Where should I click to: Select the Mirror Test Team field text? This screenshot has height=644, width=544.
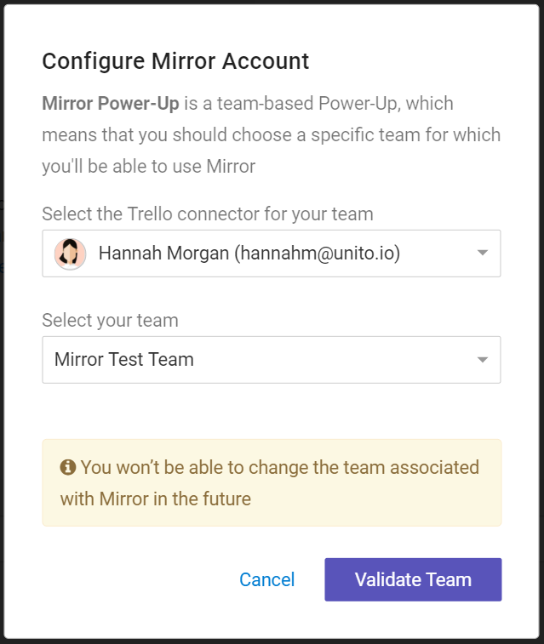click(124, 360)
